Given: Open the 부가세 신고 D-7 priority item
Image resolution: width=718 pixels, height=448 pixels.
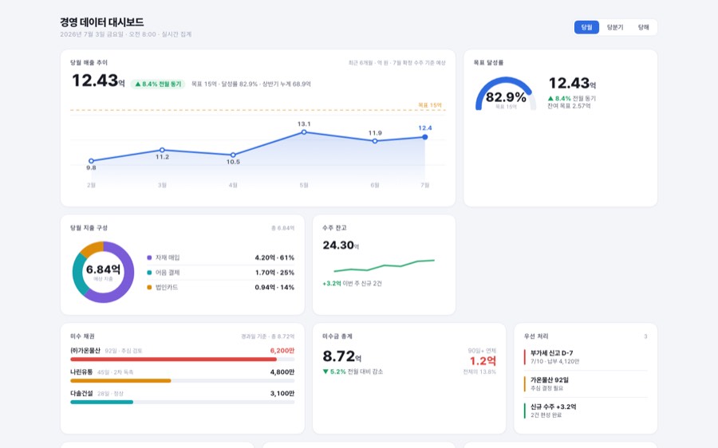Looking at the screenshot, I should pos(586,357).
